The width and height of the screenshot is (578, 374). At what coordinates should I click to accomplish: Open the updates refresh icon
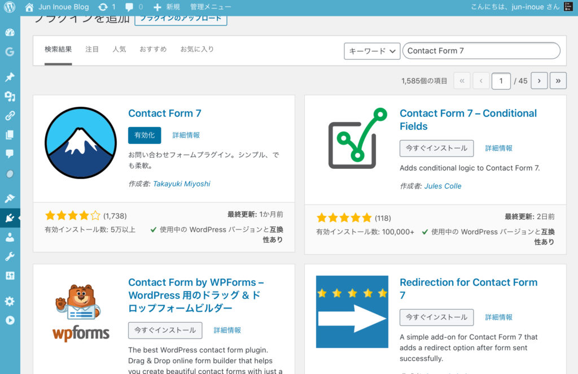pos(103,7)
